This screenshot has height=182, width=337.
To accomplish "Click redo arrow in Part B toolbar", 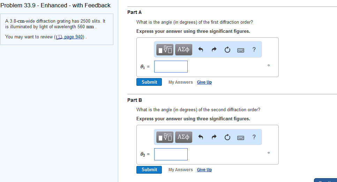I will point(214,137).
